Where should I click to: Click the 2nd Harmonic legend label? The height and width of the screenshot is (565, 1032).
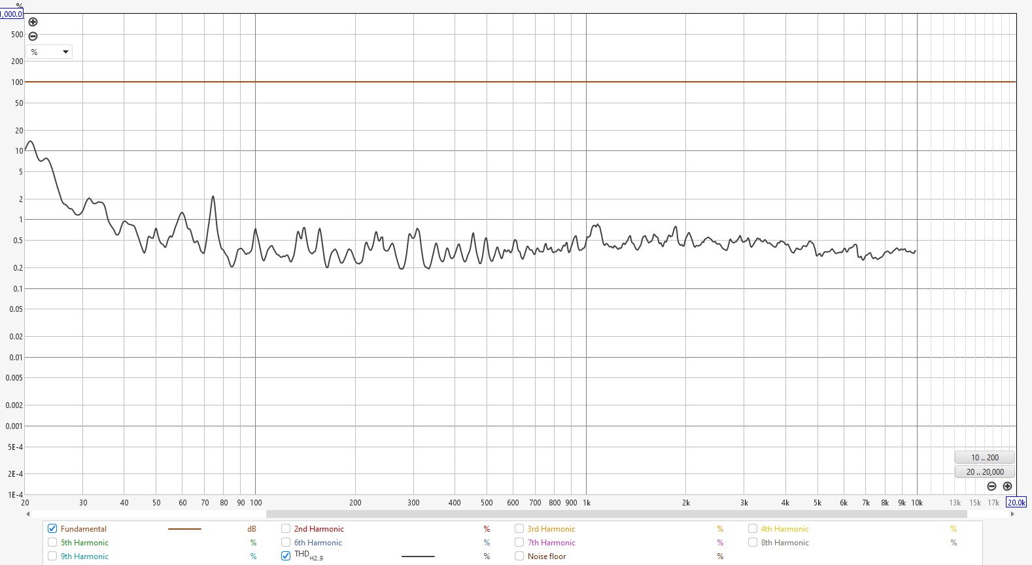point(318,529)
